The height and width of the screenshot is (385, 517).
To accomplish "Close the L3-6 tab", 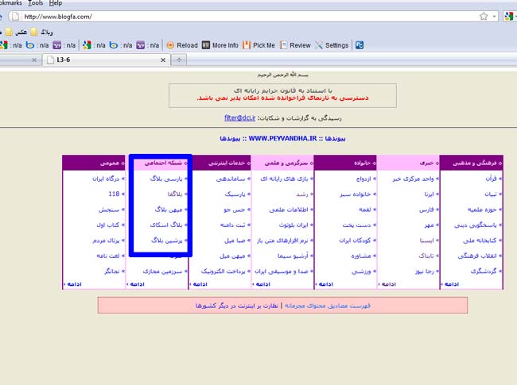I will 163,60.
